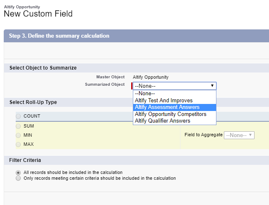Click the Field to Aggregate arrow

click(250, 135)
